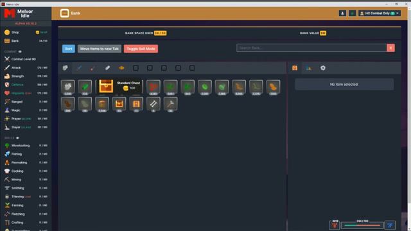
Task: Open the Firemaking skill
Action: click(26, 162)
